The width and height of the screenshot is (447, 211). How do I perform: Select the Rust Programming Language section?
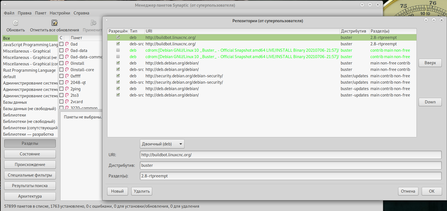[x=30, y=70]
